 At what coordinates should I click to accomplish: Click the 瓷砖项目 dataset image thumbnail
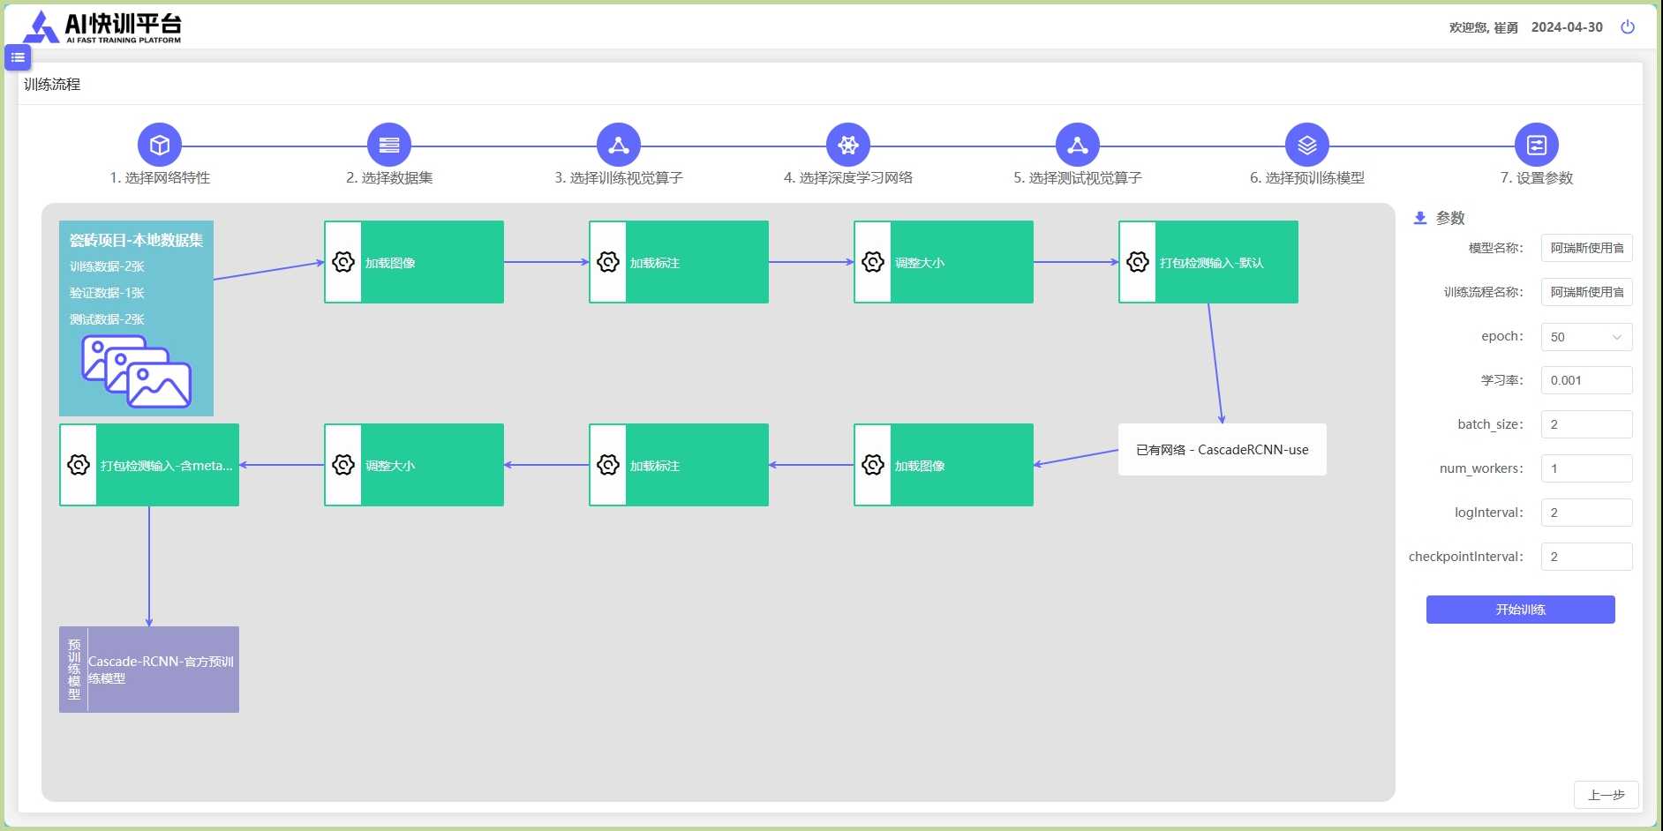[x=136, y=371]
